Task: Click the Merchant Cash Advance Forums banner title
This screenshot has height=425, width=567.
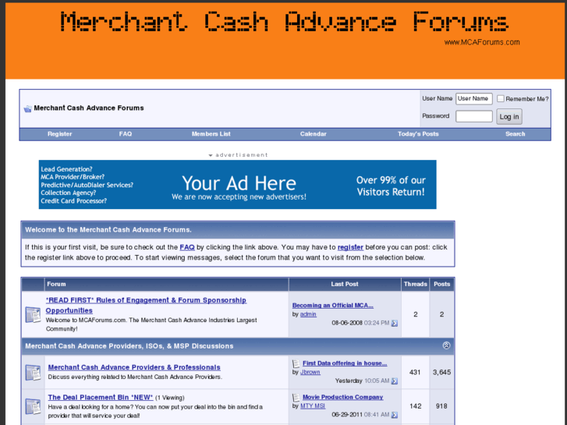Action: [285, 21]
